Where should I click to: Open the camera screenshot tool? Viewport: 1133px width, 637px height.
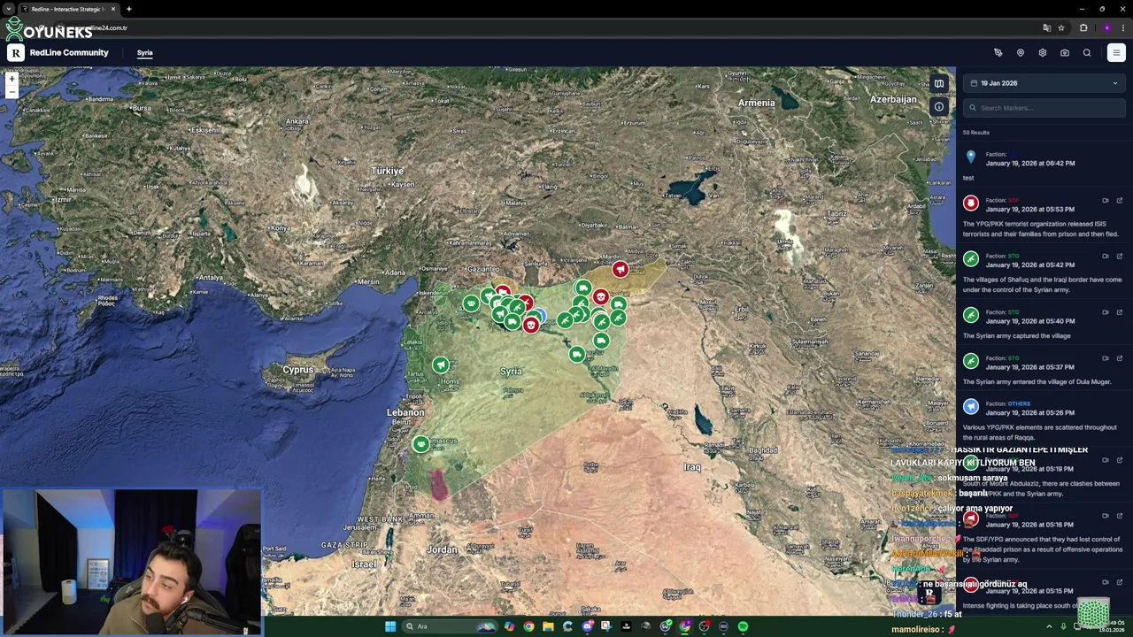[x=1065, y=53]
